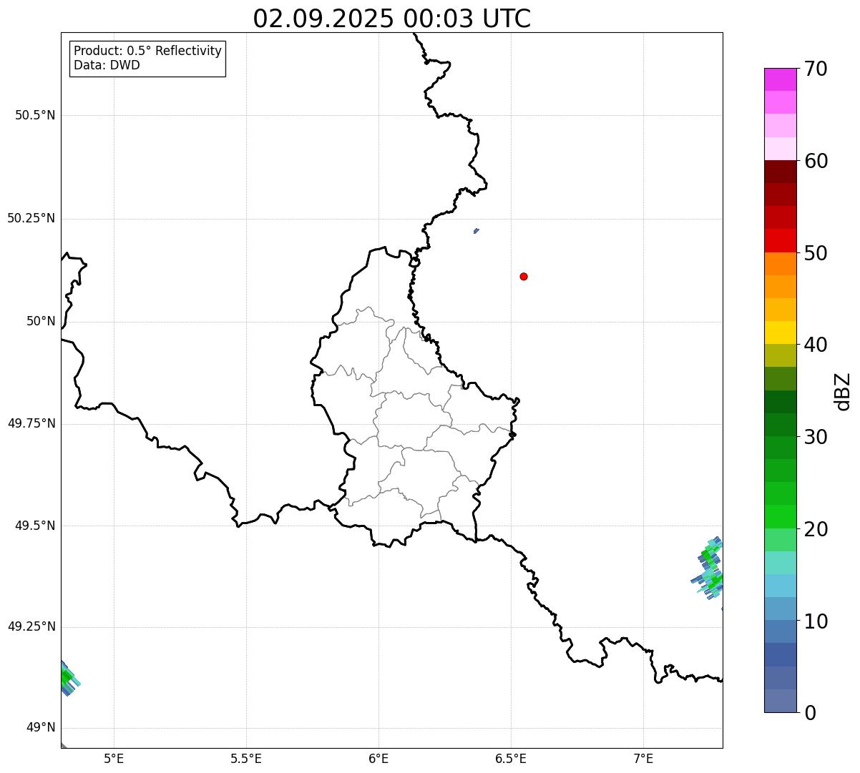Click the 50°N latitude label
Screen dimensions: 860x773
point(41,321)
